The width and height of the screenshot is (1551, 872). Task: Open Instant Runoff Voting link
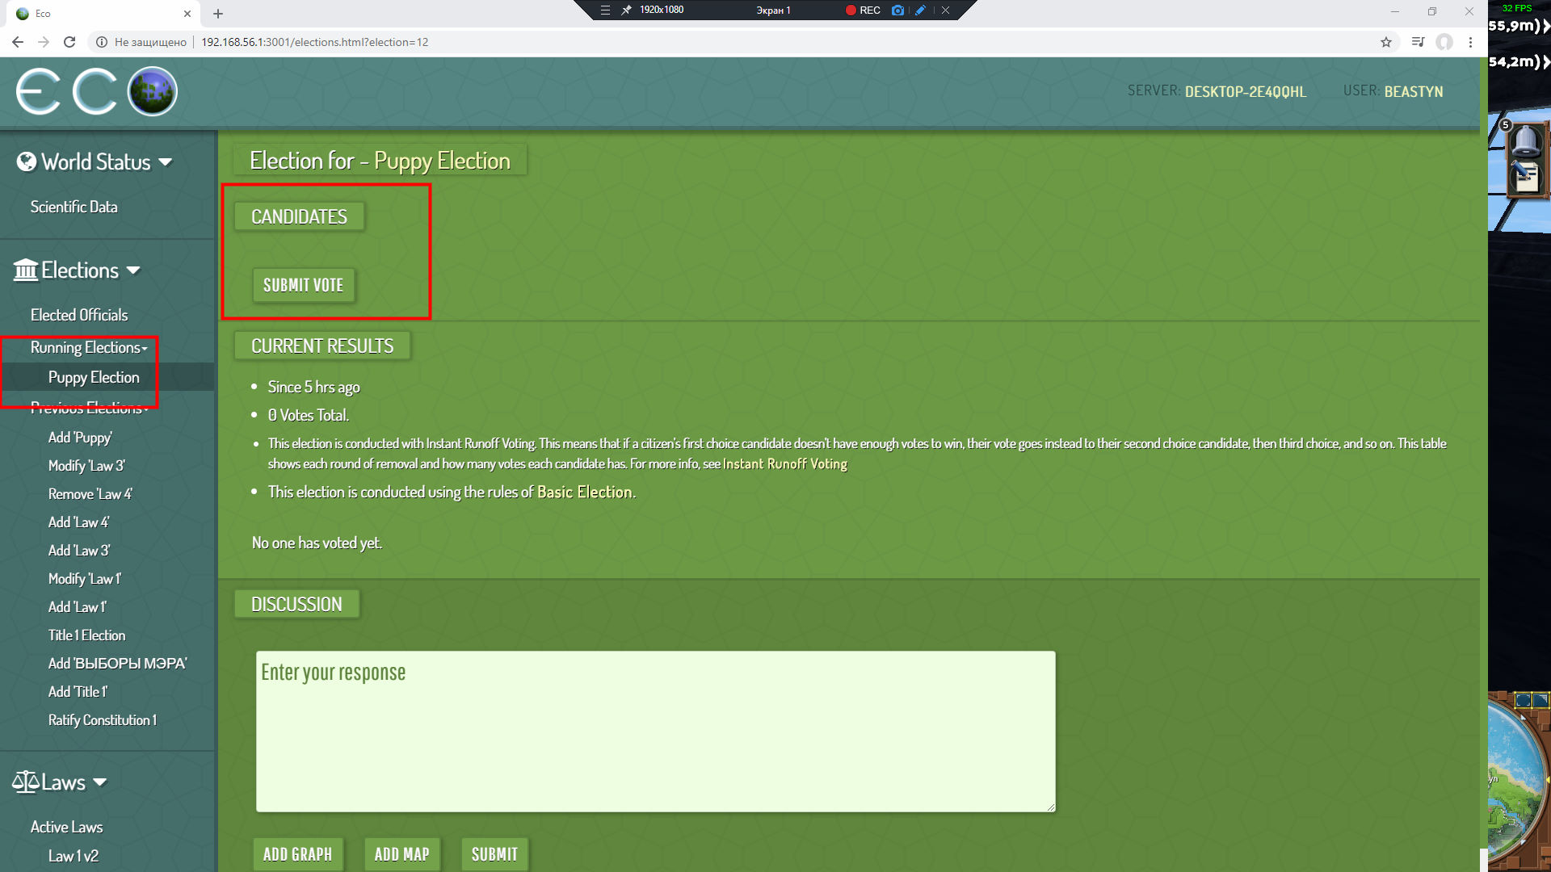click(784, 464)
